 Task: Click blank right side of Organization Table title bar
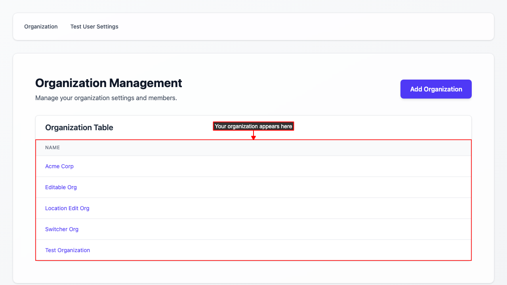pos(396,127)
